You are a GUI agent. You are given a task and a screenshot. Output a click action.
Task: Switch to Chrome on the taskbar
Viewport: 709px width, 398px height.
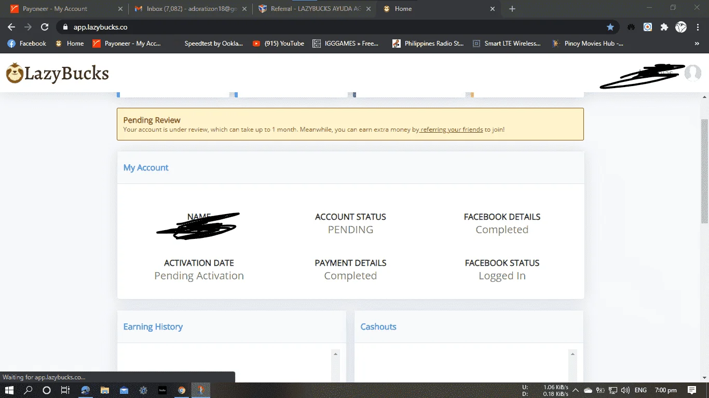[182, 390]
